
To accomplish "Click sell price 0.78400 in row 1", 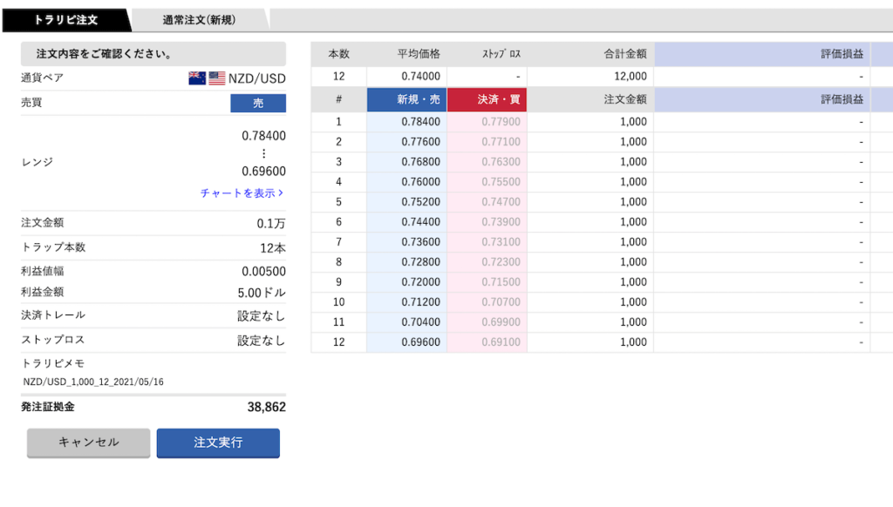I will [420, 122].
